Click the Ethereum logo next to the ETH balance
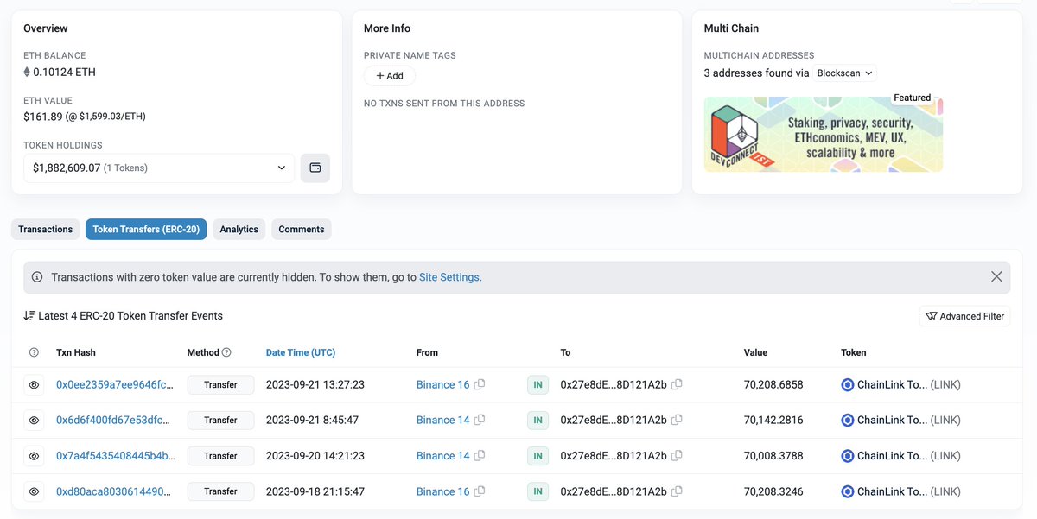 27,72
